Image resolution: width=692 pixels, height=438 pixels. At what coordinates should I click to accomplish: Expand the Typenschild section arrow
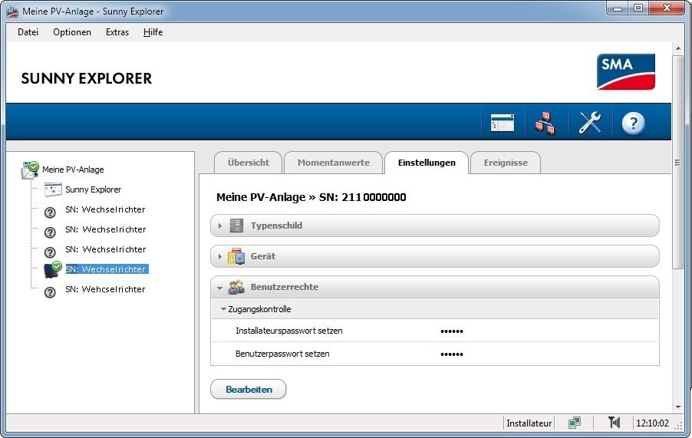pyautogui.click(x=219, y=226)
